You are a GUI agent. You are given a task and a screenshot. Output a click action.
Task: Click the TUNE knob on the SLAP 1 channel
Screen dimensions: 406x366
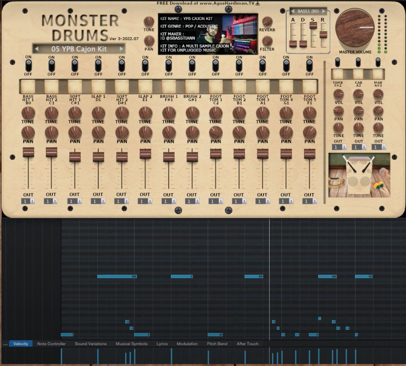click(x=98, y=114)
